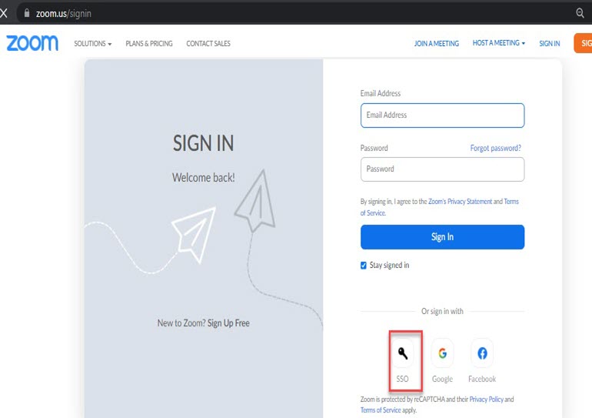Click the Zoom logo

coord(32,43)
